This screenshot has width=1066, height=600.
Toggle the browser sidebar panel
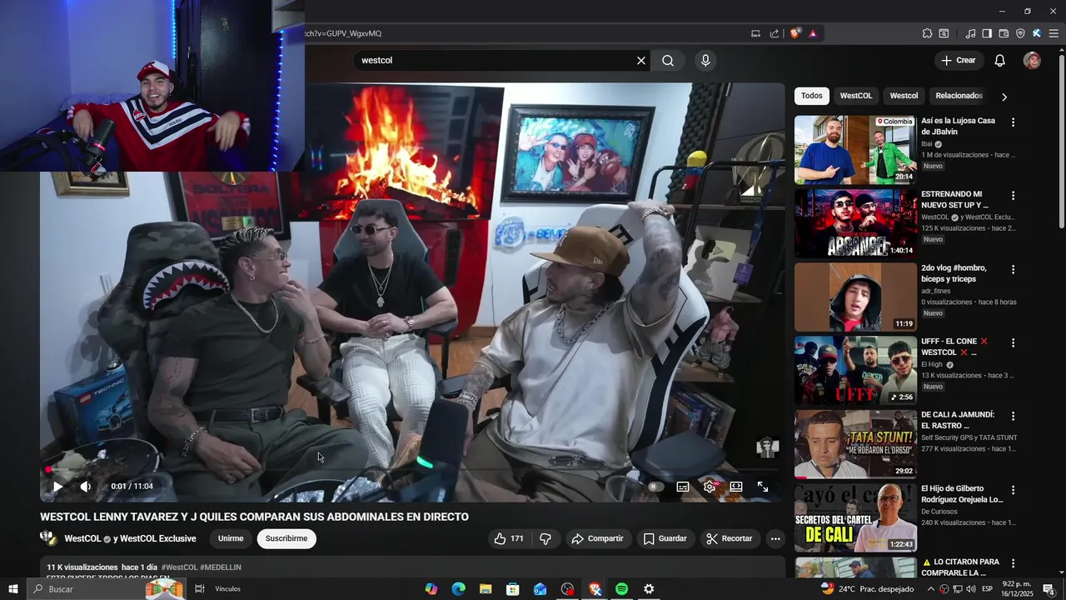[987, 33]
